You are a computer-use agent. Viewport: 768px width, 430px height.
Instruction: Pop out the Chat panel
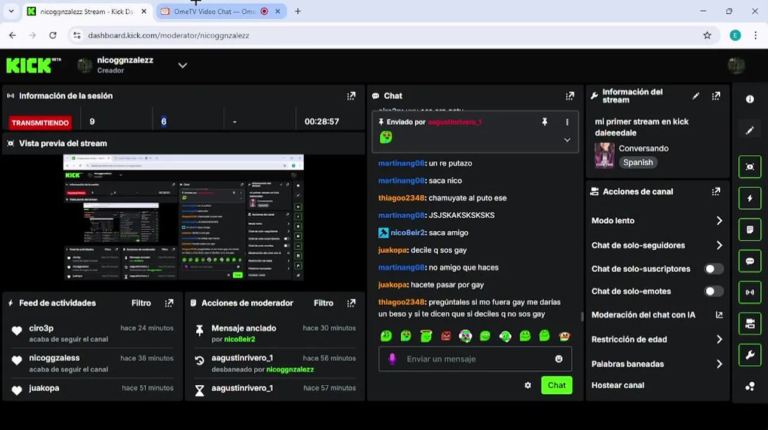click(570, 96)
